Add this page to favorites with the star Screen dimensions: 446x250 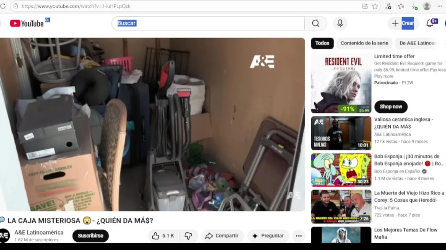375,6
